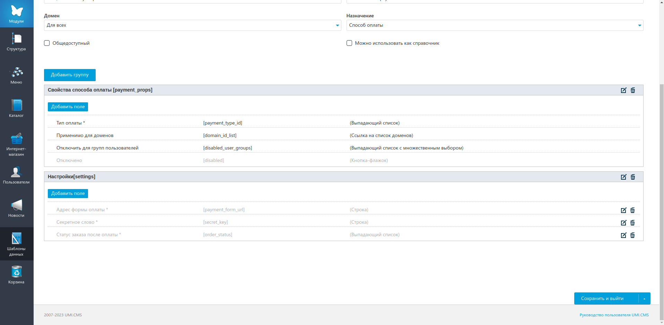
Task: Click the Добавить группу button
Action: (70, 75)
